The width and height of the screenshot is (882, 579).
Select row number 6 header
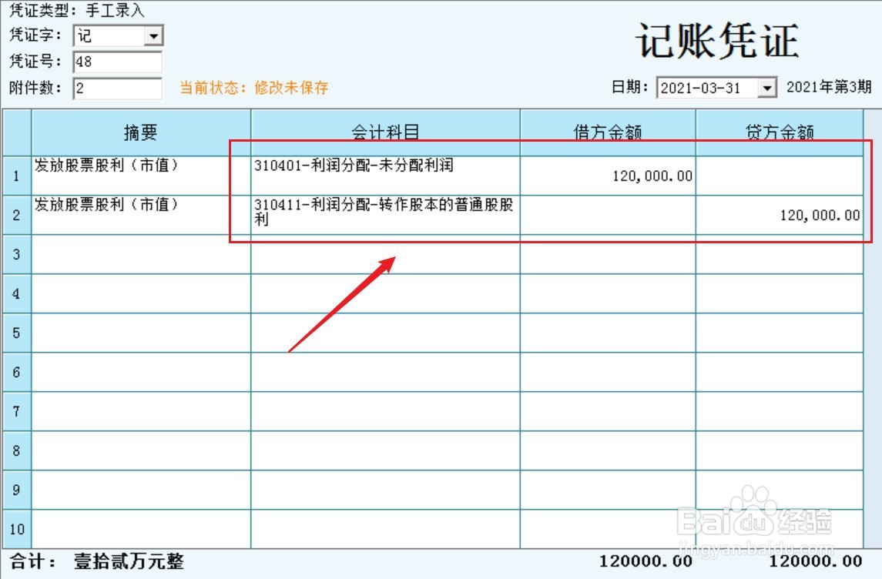coord(17,372)
